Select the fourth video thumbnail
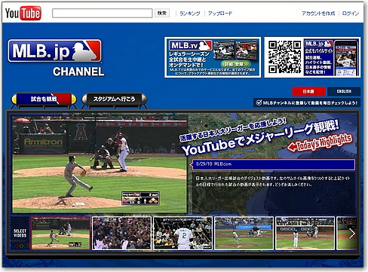Screen dimensions: 368x272 [244, 234]
